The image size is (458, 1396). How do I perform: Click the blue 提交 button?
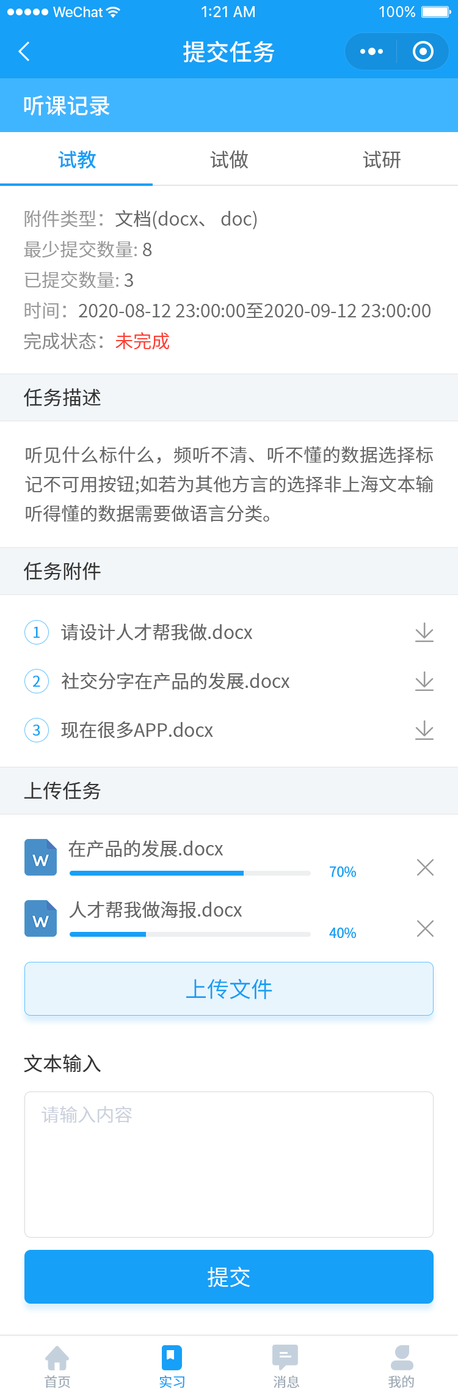pyautogui.click(x=229, y=1277)
